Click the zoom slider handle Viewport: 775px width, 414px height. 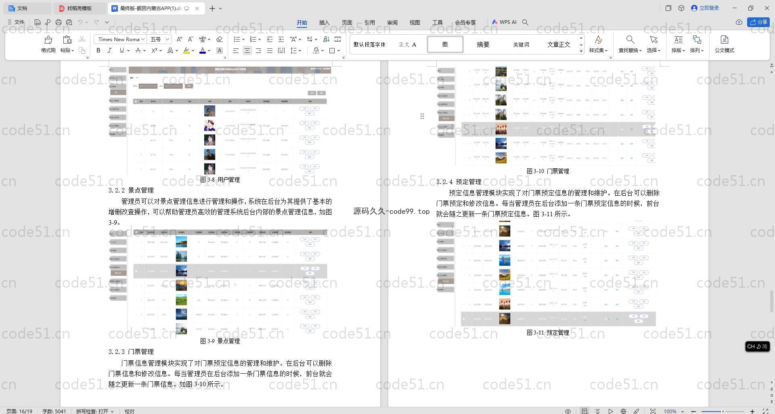(723, 411)
